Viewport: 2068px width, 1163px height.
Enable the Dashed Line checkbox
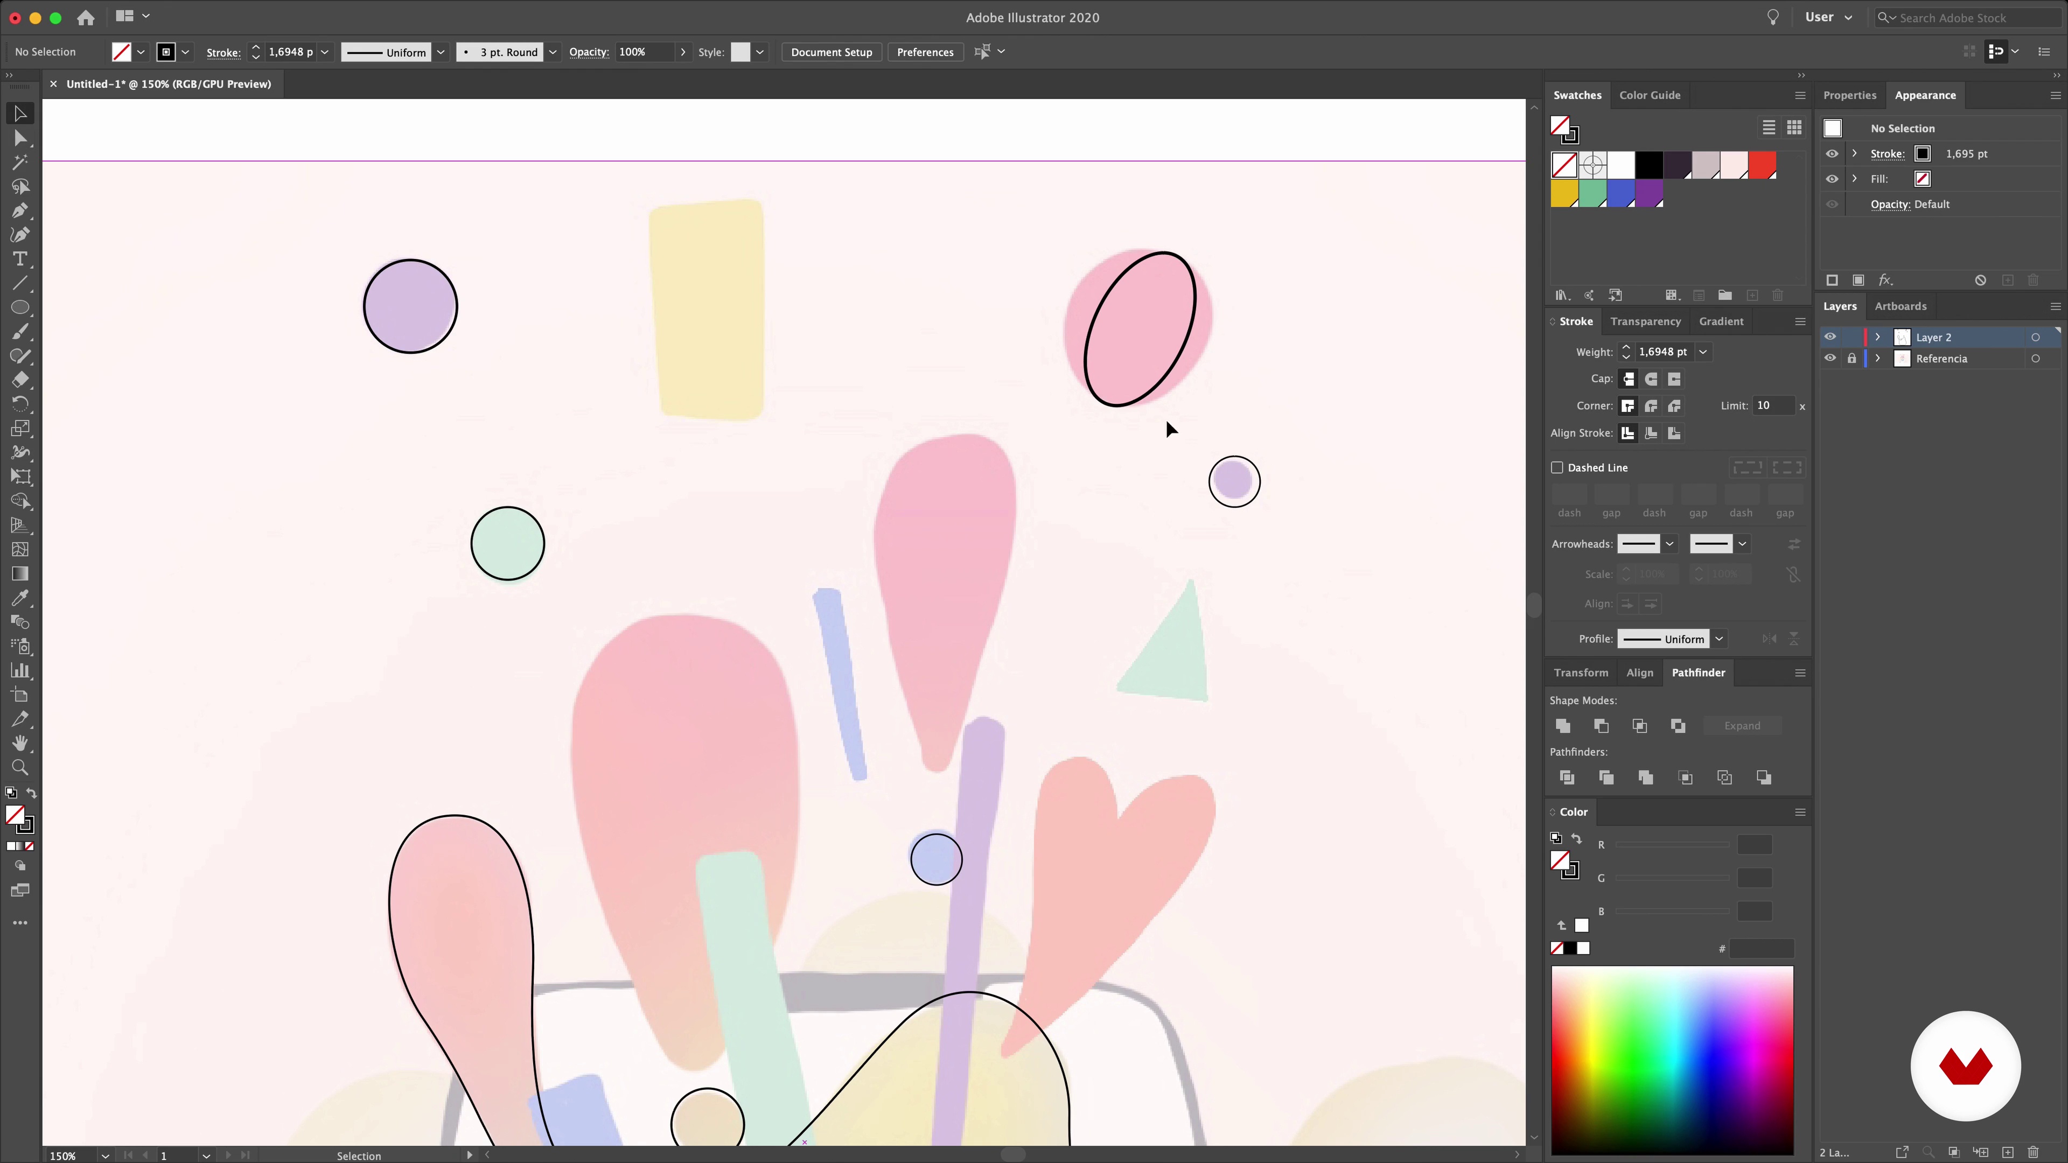pos(1557,467)
